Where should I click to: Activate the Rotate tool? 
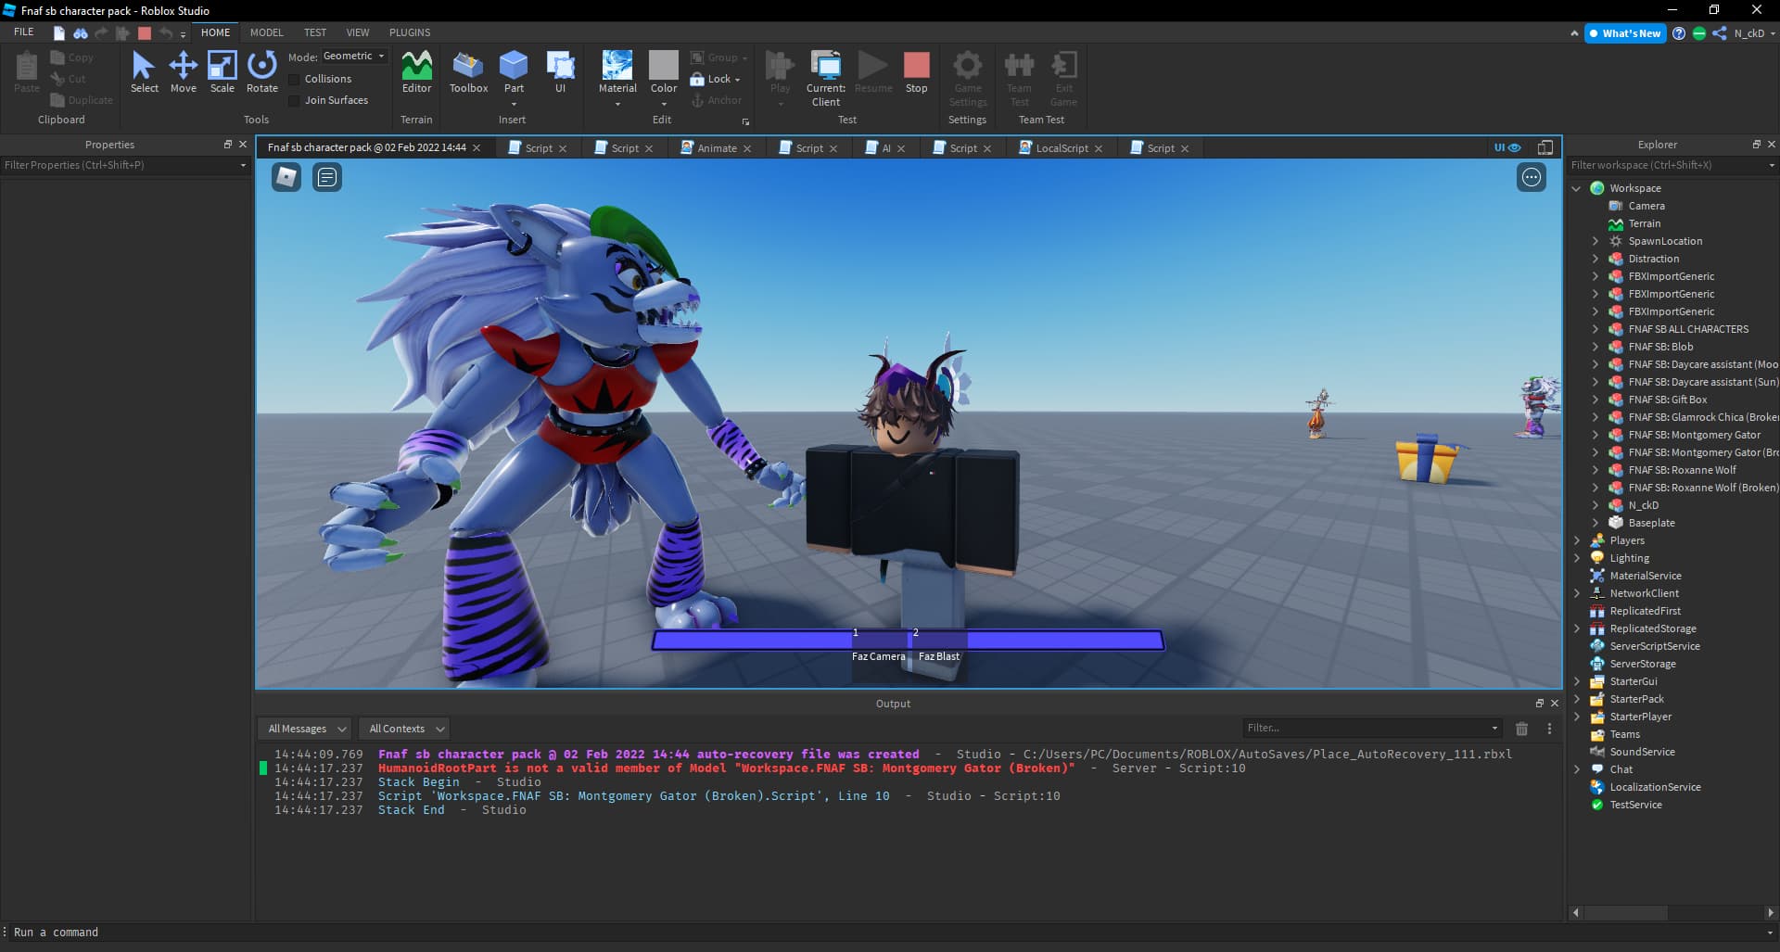262,72
